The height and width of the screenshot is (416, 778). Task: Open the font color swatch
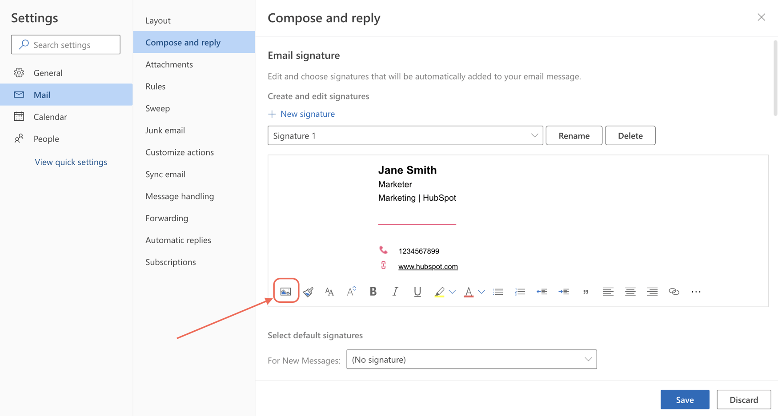[469, 291]
